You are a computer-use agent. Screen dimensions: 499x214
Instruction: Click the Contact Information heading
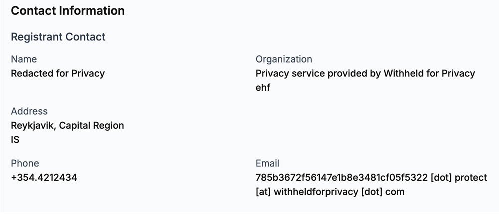coord(68,11)
